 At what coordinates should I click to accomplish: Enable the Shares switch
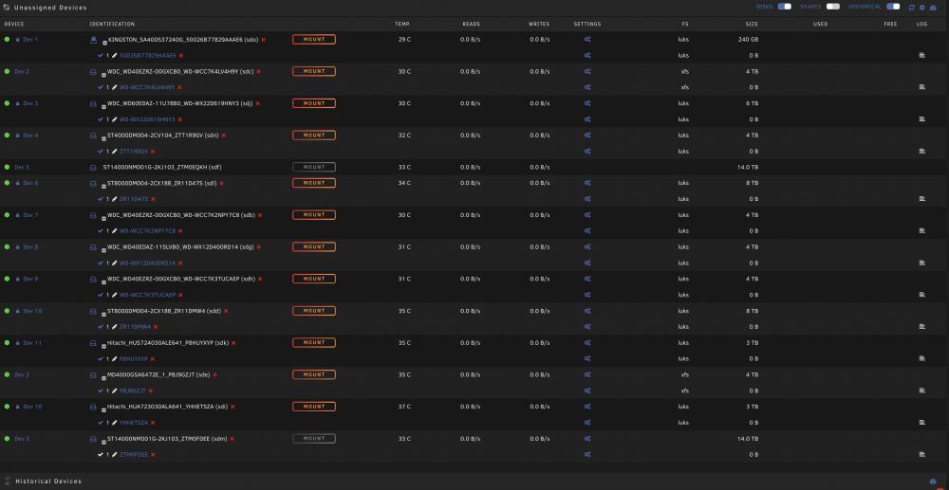(x=833, y=7)
